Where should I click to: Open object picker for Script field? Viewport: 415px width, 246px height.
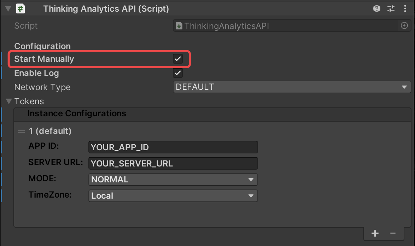pyautogui.click(x=404, y=26)
